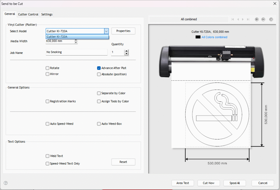Click the black All Colors combined swatch
This screenshot has width=280, height=190.
198,37
